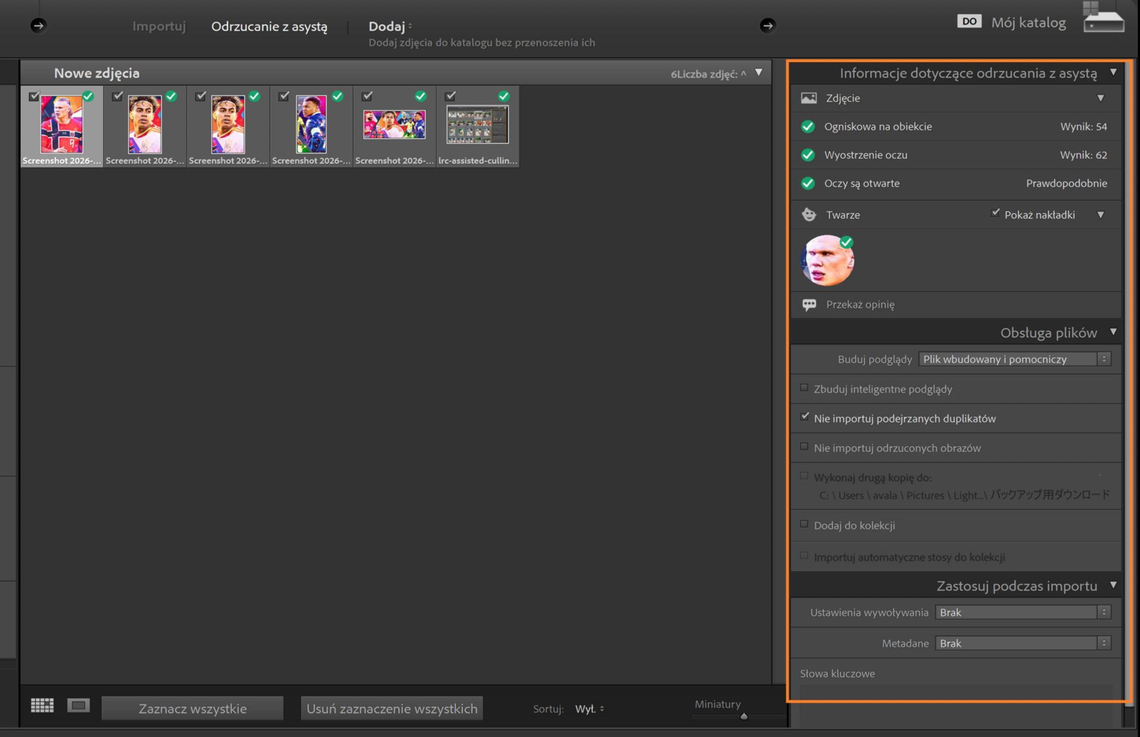Open Ustawienia wywoływania dropdown
1140x737 pixels.
coord(1022,612)
